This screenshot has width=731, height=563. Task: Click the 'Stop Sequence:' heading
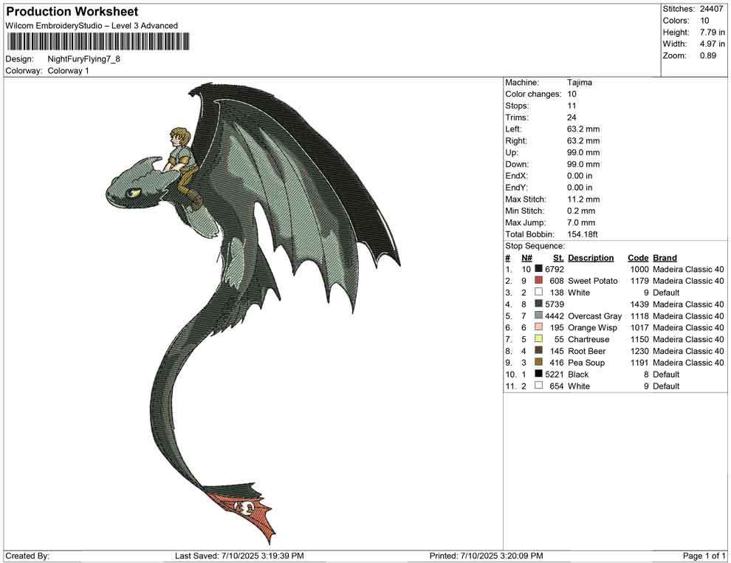tap(535, 246)
